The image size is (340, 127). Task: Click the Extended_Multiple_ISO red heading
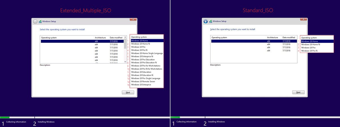coord(86,11)
